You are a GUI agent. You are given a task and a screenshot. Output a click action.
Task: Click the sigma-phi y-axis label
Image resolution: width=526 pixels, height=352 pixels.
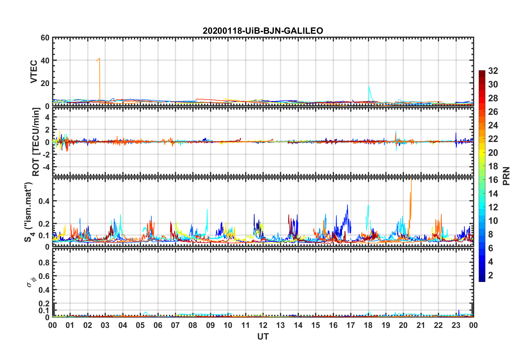point(32,282)
